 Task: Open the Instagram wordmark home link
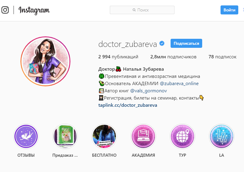point(34,11)
